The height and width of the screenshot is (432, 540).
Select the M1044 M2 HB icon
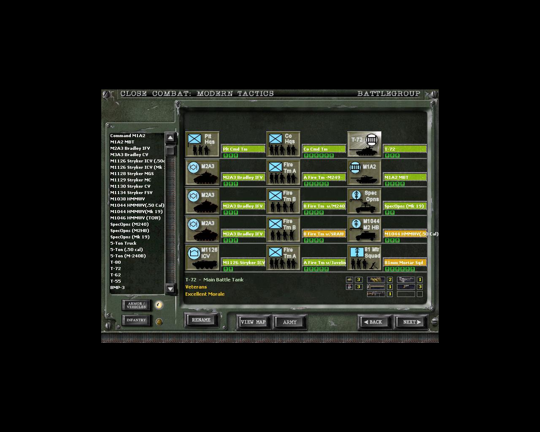coord(364,229)
